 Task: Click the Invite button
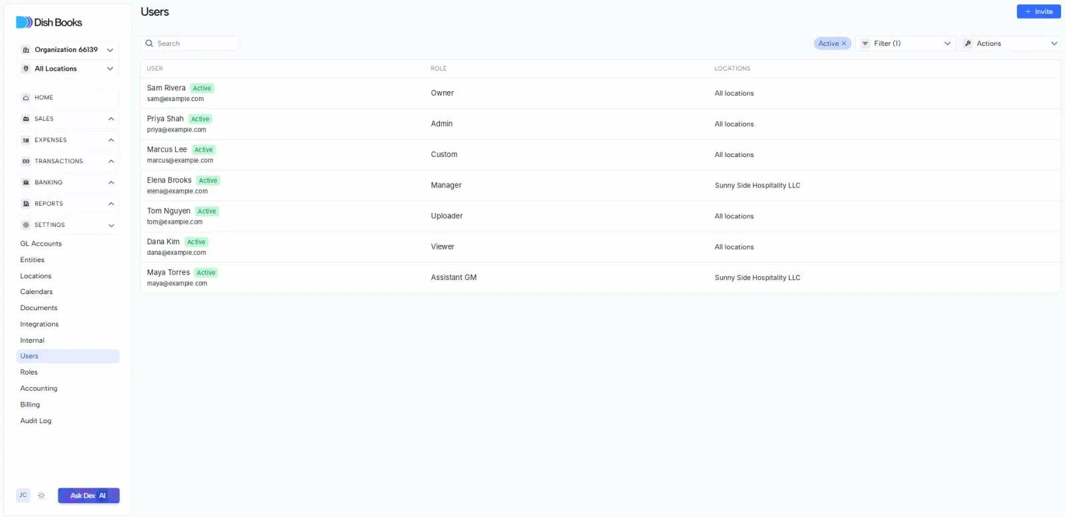1038,11
